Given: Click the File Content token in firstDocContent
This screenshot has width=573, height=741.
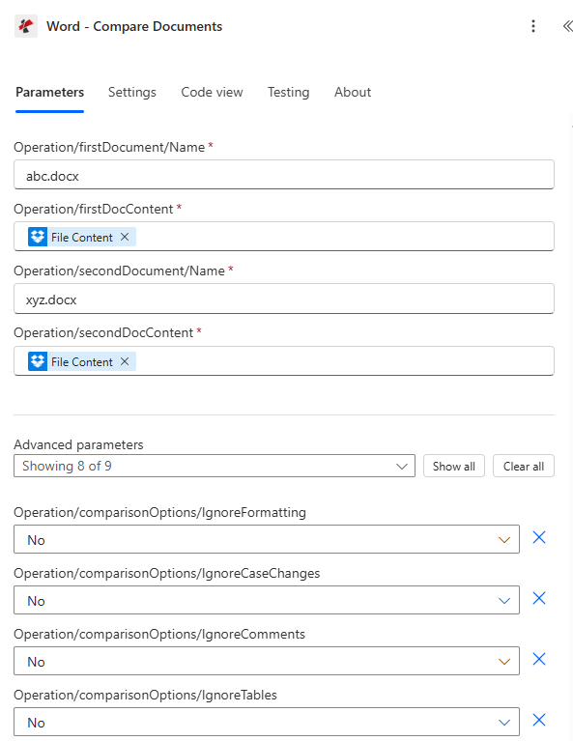Looking at the screenshot, I should coord(82,237).
